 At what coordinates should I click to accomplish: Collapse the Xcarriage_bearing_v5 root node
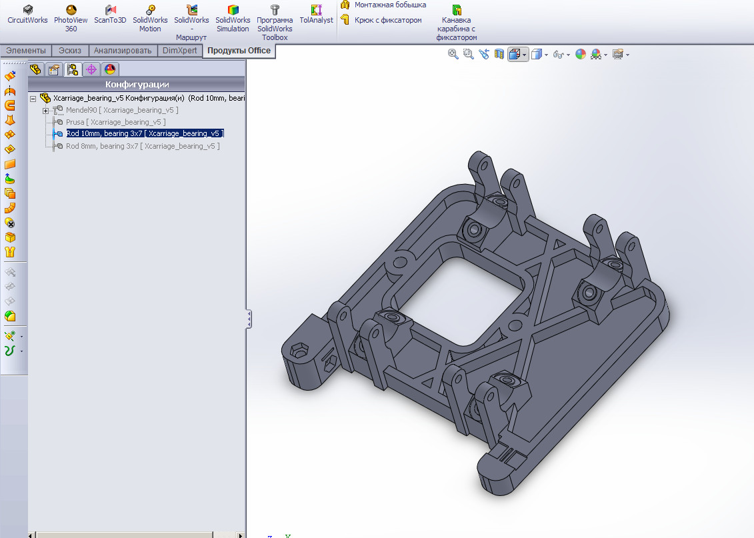pos(33,99)
